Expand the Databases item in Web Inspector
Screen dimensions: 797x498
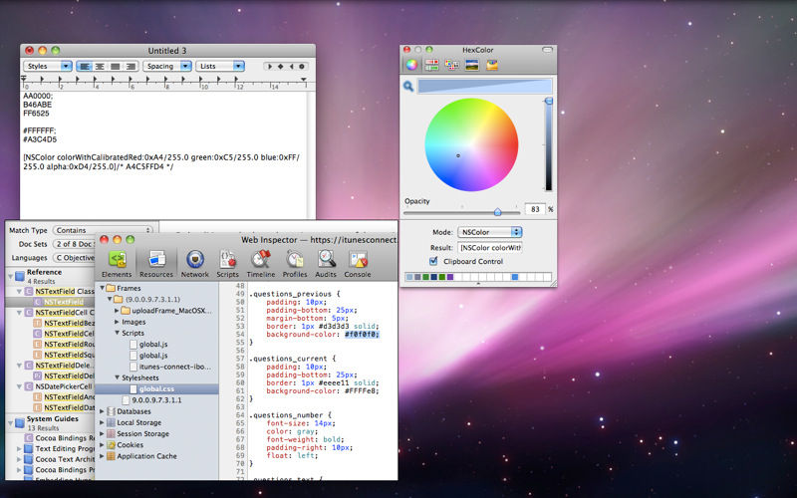pos(102,411)
